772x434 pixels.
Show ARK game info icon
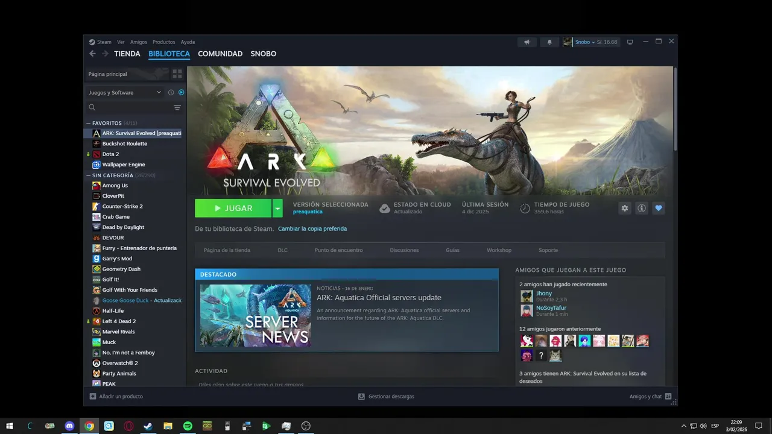tap(642, 208)
